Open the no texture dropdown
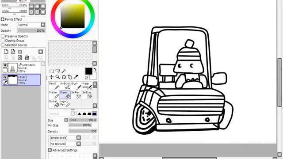 point(79,144)
